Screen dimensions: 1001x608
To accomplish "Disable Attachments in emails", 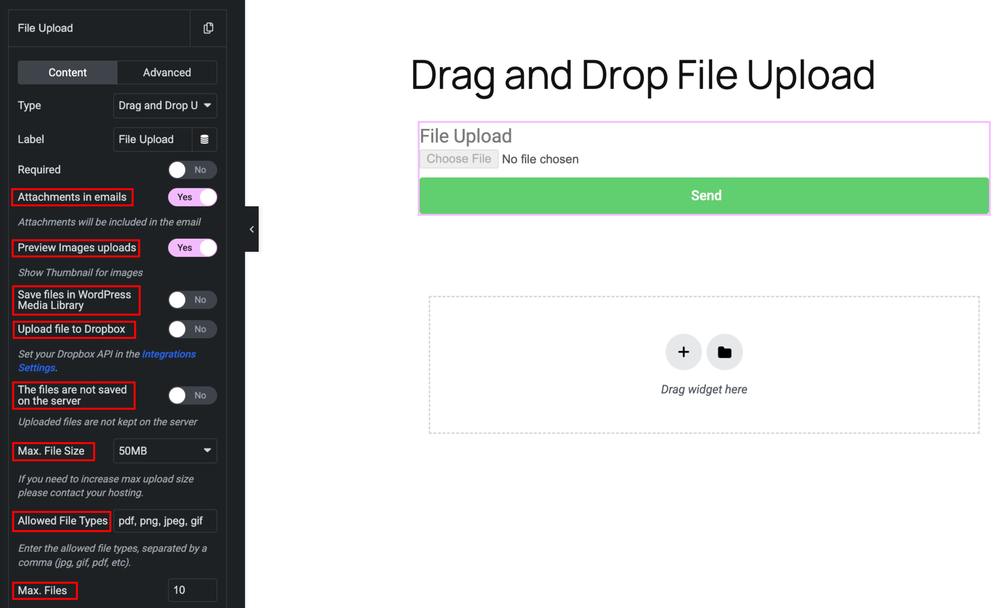I will 192,197.
